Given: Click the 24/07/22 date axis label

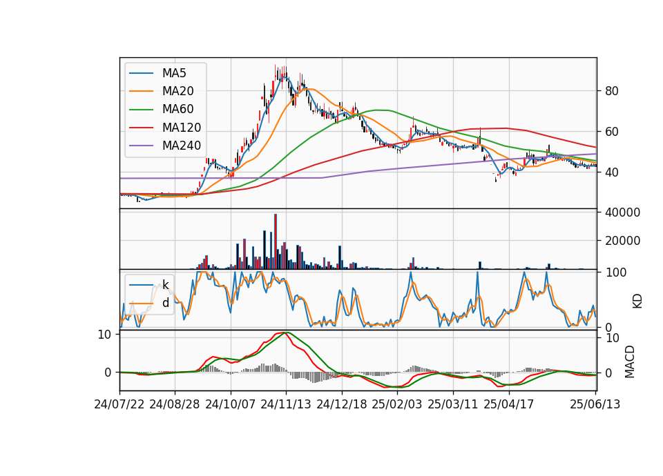Looking at the screenshot, I should point(119,404).
